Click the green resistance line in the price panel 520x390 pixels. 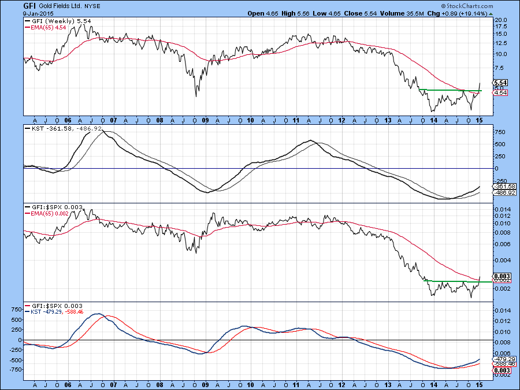450,90
